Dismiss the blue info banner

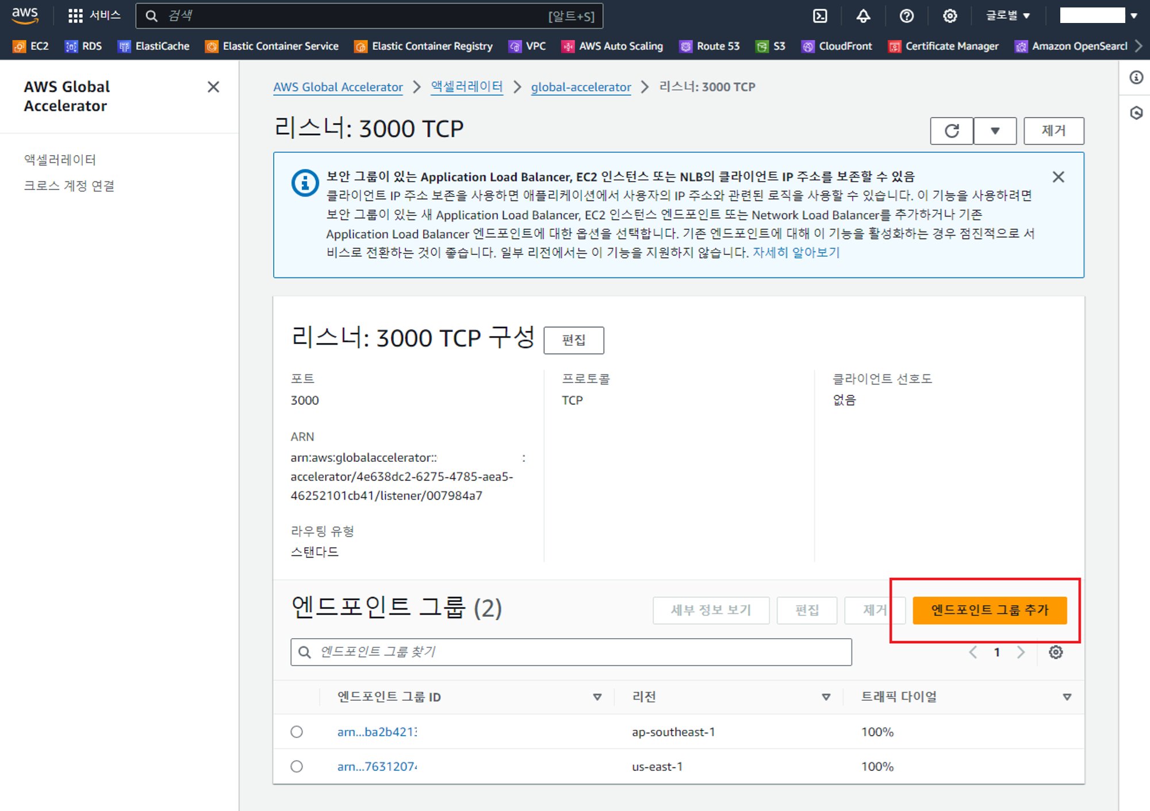(1058, 177)
